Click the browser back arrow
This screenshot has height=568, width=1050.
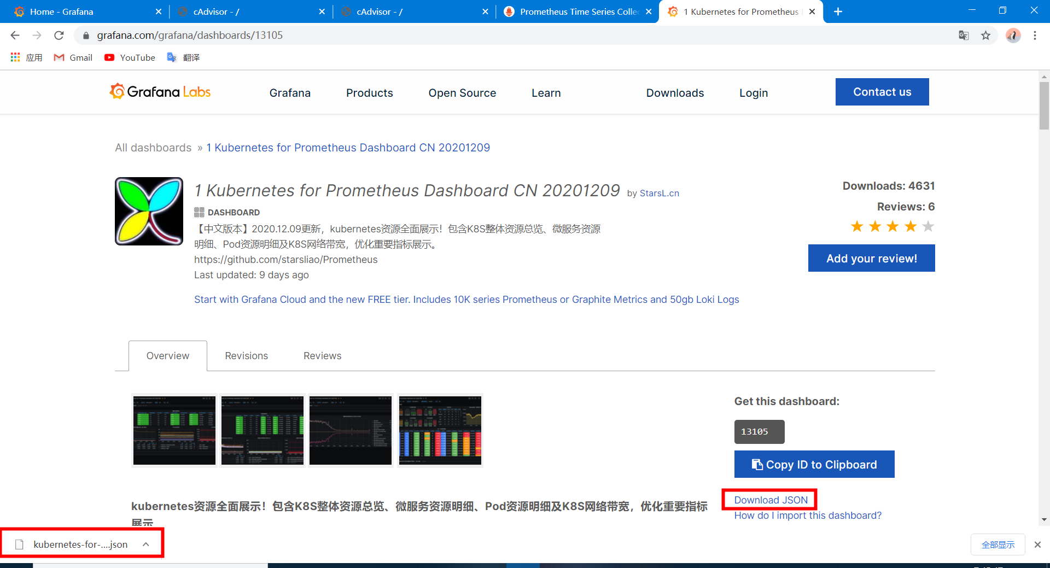pos(15,36)
